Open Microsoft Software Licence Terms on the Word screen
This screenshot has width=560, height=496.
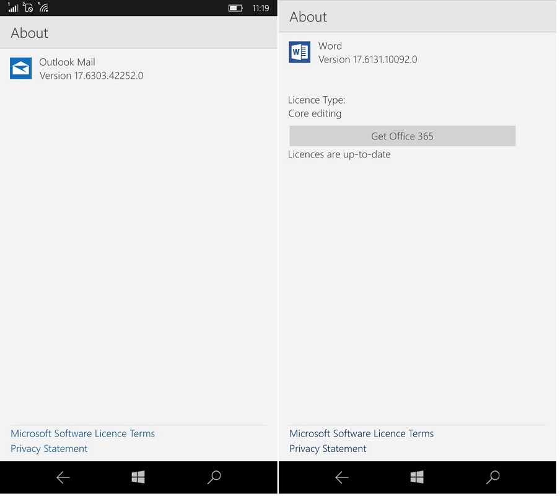361,434
